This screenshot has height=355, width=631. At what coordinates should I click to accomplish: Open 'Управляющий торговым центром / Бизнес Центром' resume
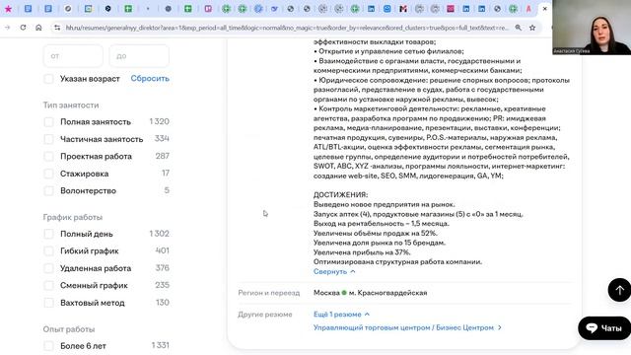click(407, 327)
